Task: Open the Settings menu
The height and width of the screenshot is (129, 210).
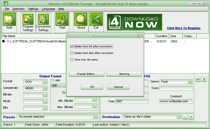Action: (33, 9)
